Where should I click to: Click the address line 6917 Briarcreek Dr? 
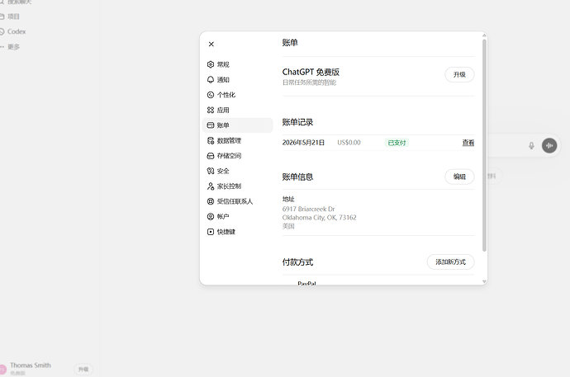click(x=309, y=209)
